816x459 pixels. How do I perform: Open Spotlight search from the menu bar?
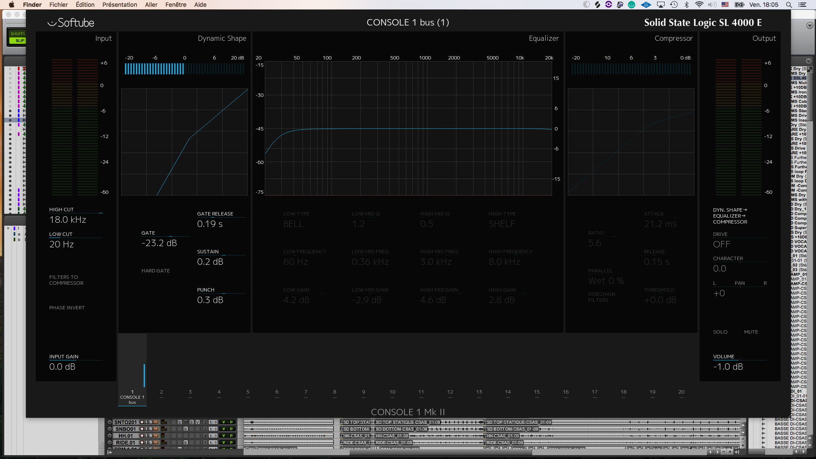tap(789, 5)
